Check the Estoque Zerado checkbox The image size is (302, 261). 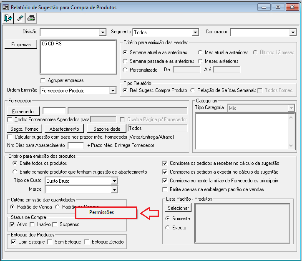point(87,242)
